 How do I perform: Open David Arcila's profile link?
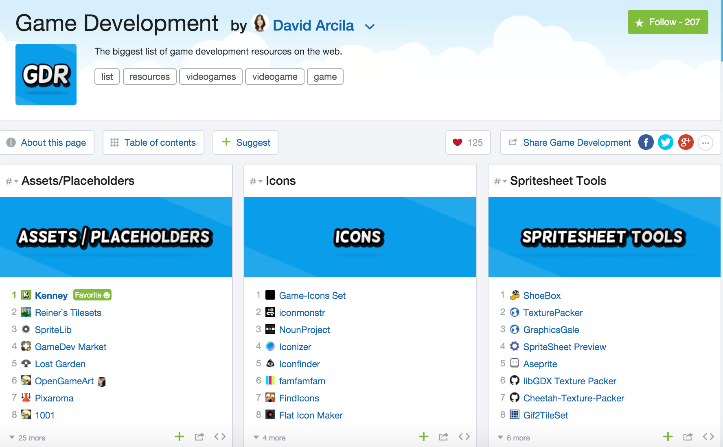[x=313, y=25]
